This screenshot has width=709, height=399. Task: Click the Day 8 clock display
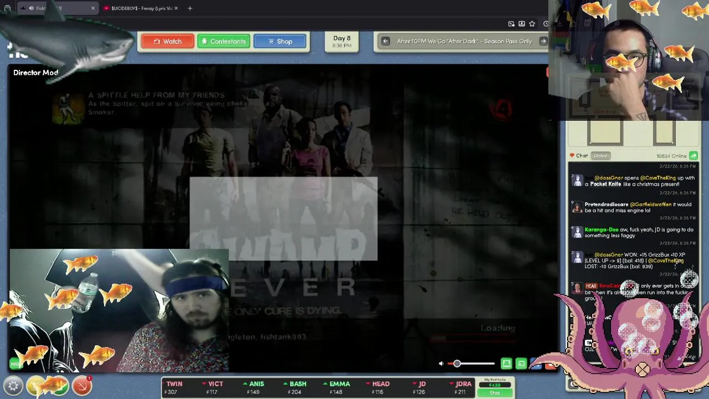point(342,42)
